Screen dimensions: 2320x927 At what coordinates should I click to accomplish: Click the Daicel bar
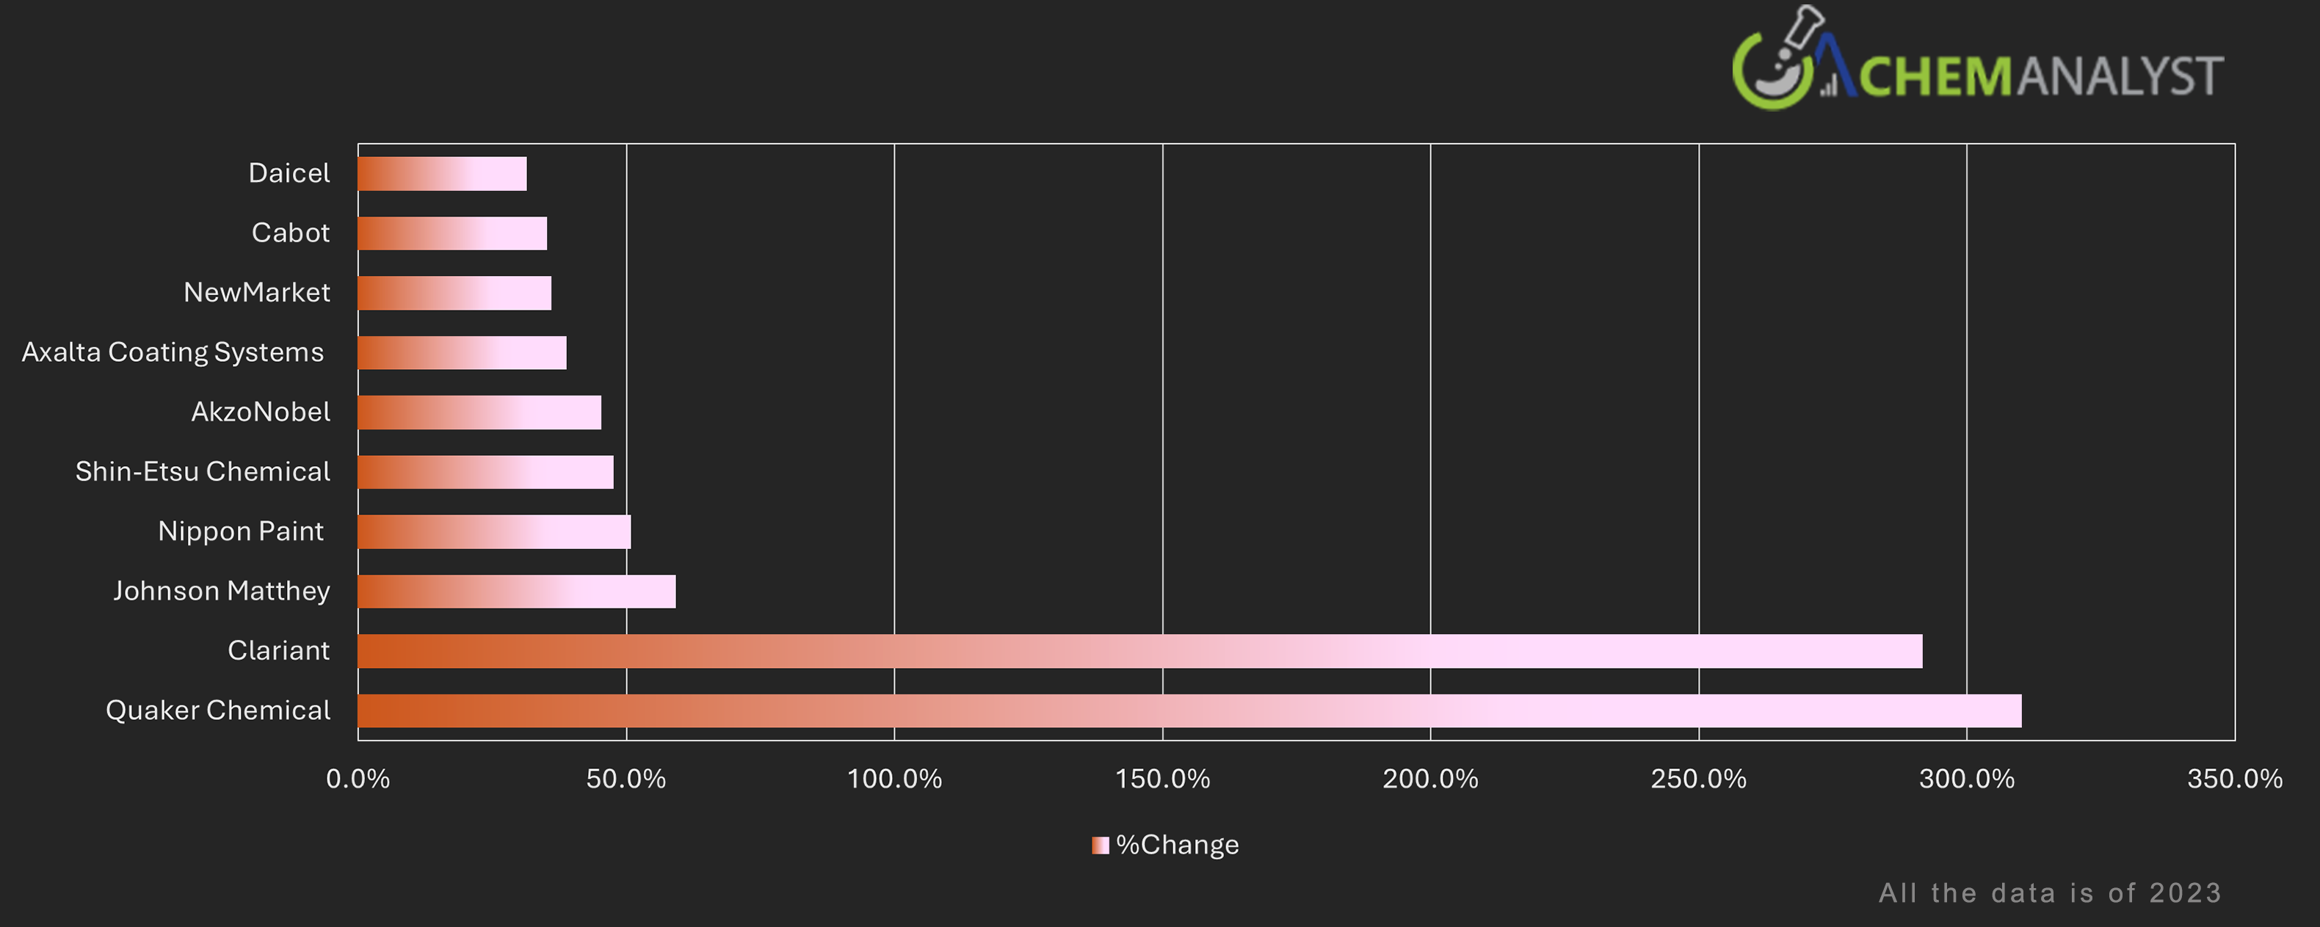tap(442, 174)
